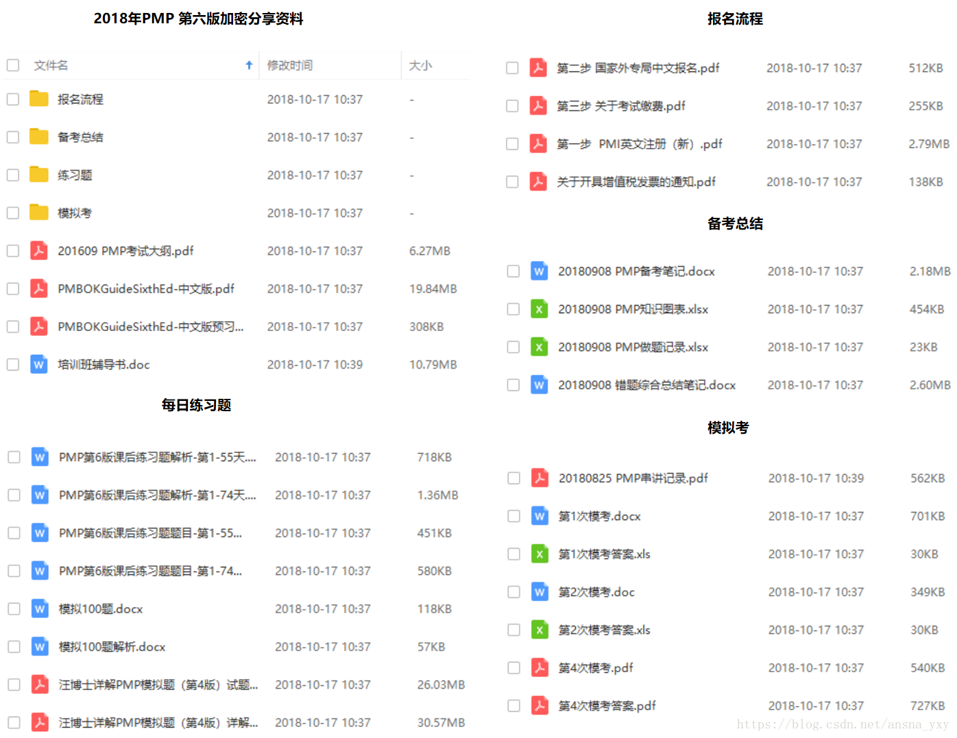The height and width of the screenshot is (738, 957).
Task: Check the box for 报名流程 folder
Action: (x=13, y=99)
